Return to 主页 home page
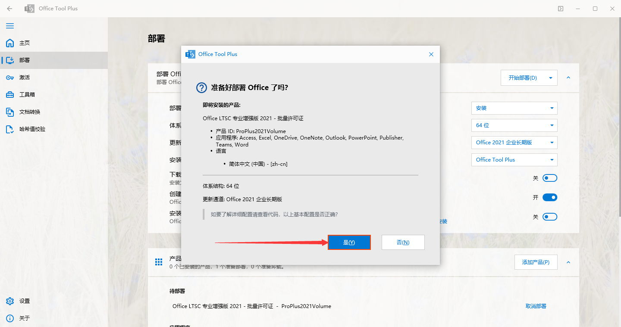Image resolution: width=621 pixels, height=327 pixels. [25, 43]
